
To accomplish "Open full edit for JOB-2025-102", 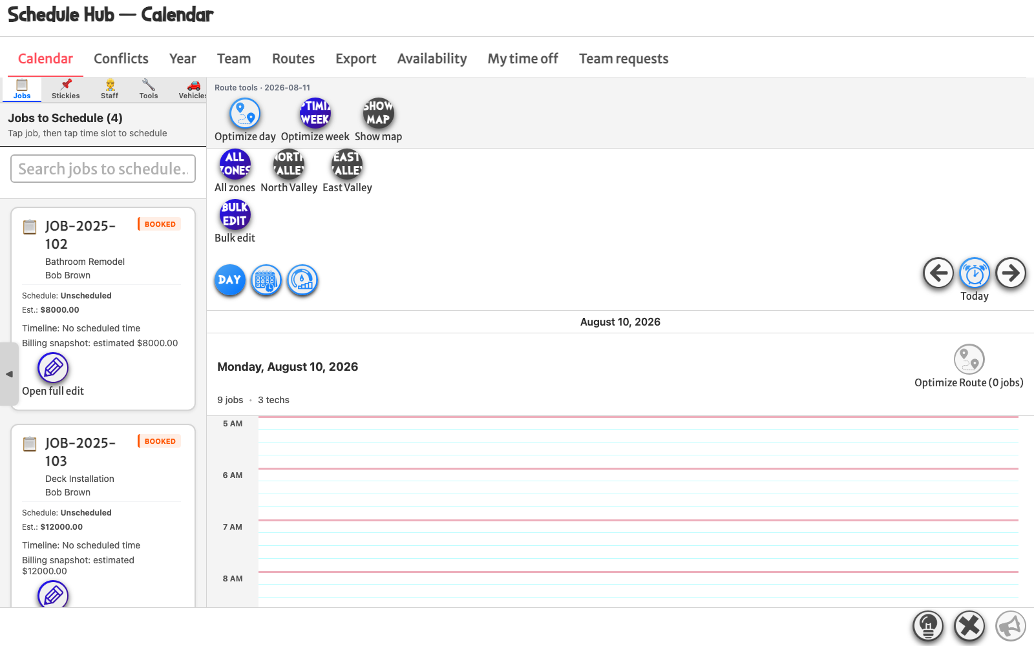I will pyautogui.click(x=53, y=368).
